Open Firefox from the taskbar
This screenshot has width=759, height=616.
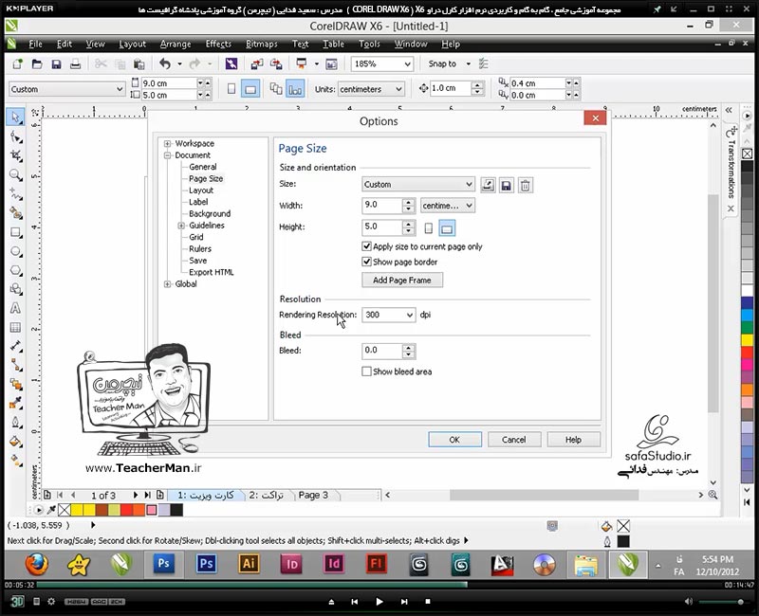(x=37, y=564)
